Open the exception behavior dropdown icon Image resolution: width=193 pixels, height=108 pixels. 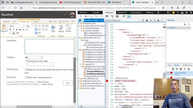(118, 16)
